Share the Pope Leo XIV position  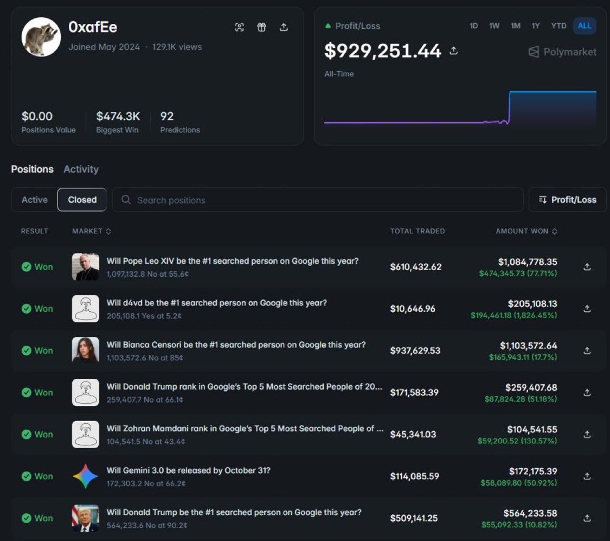(587, 267)
